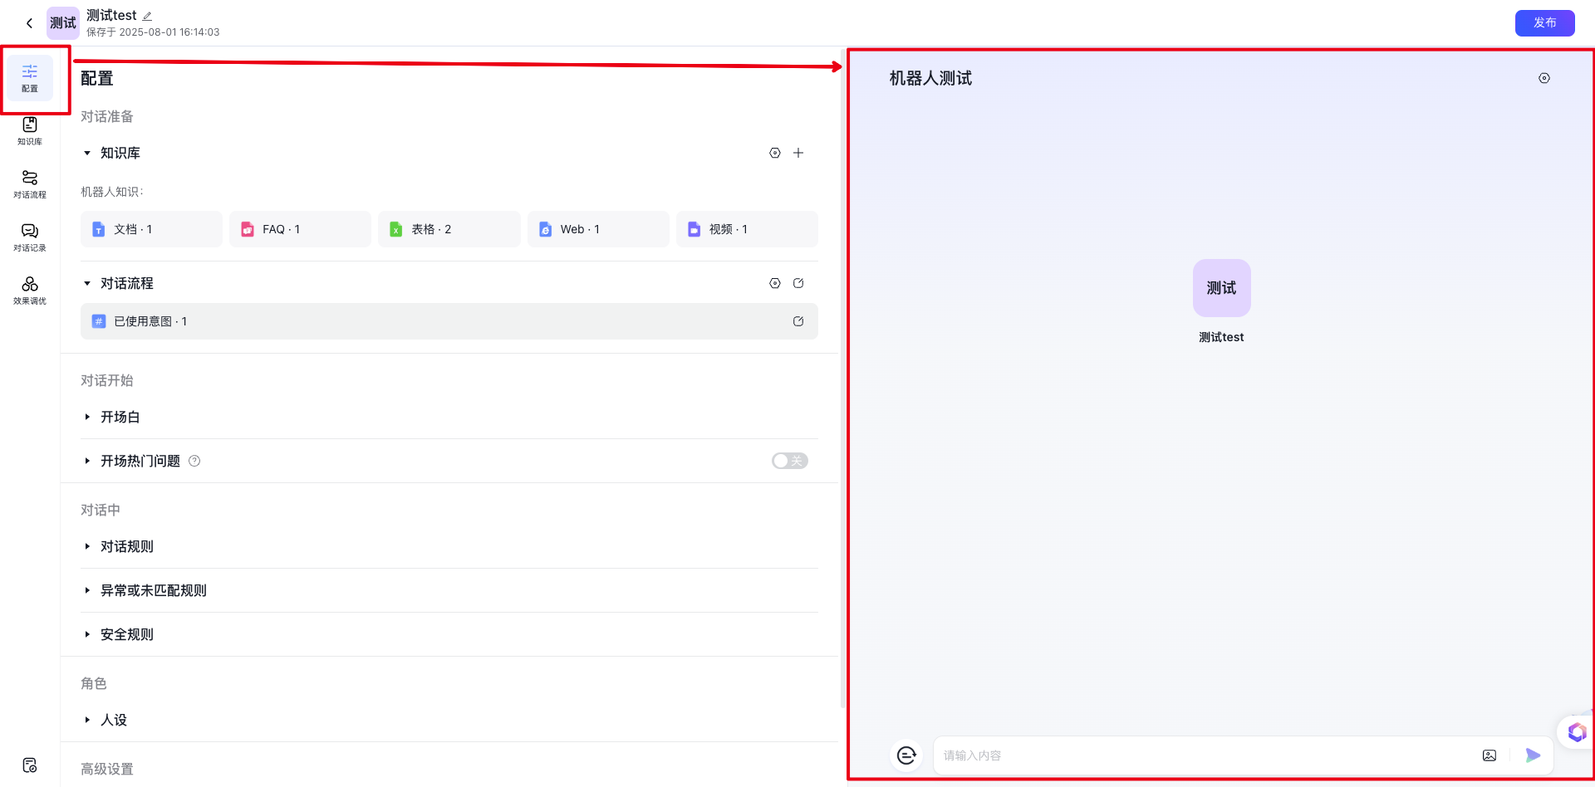Open the 效果调优 sidebar icon
Viewport: 1595px width, 787px height.
click(30, 290)
